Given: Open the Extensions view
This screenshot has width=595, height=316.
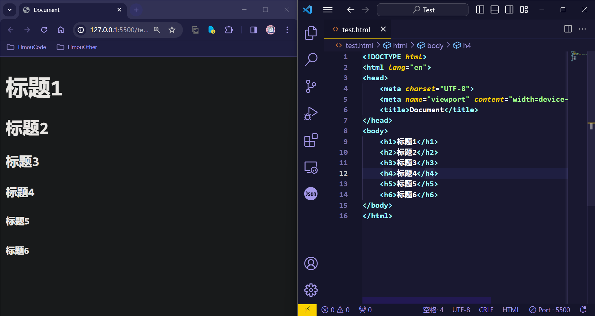Looking at the screenshot, I should [x=311, y=140].
